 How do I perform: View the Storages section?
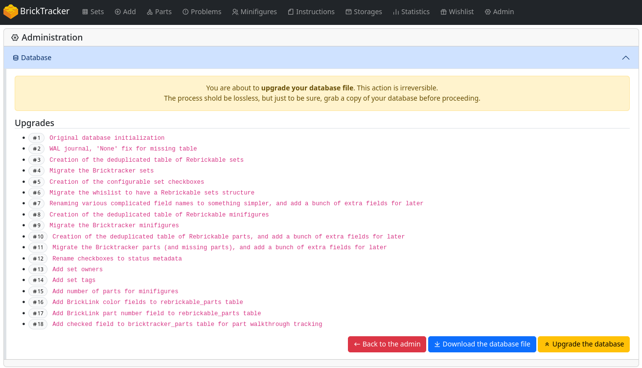364,12
